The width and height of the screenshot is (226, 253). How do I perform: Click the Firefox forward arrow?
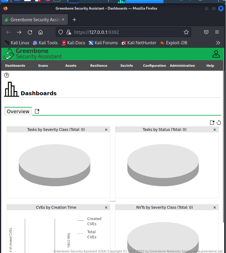point(19,32)
